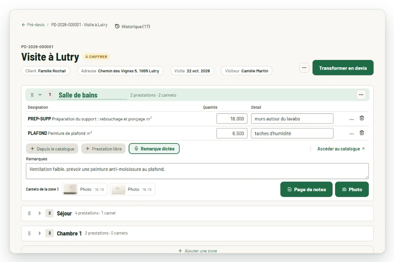This screenshot has height=262, width=394.
Task: Edit the Salle de bains zone title
Action: tap(92, 95)
